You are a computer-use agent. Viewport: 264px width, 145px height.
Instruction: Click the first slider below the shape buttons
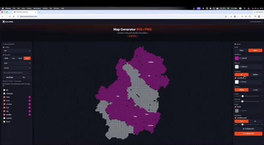(x=247, y=96)
